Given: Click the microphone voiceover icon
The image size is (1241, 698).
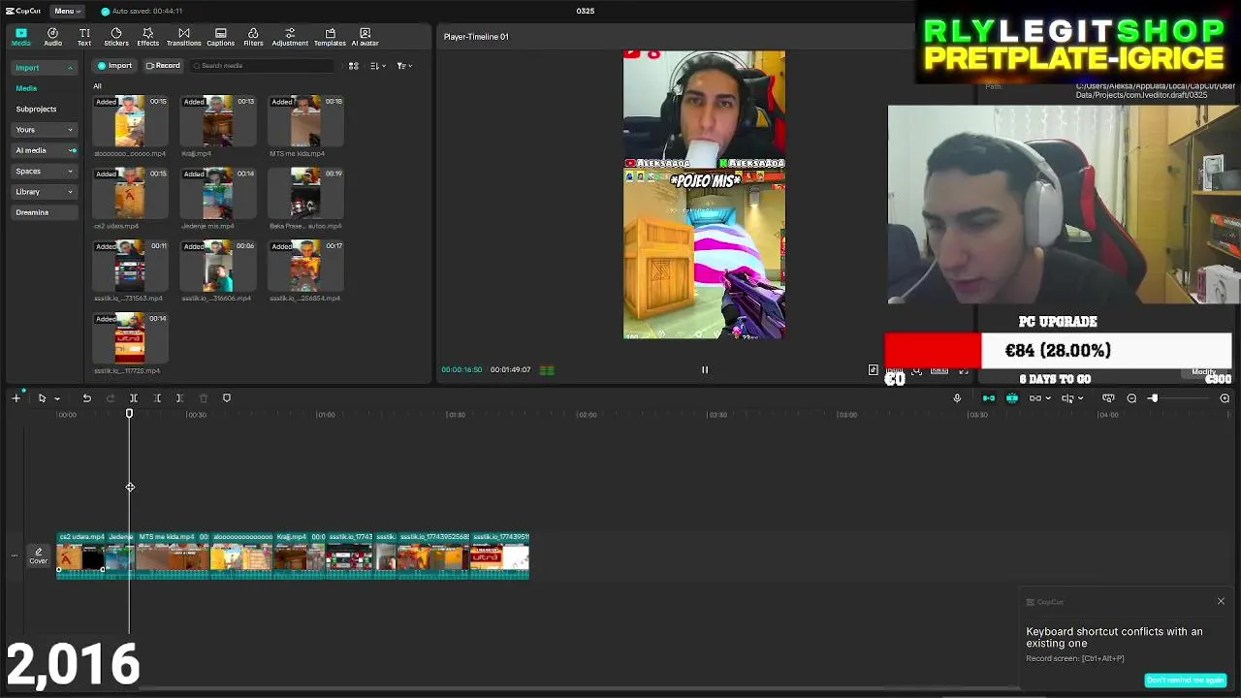Looking at the screenshot, I should (957, 398).
